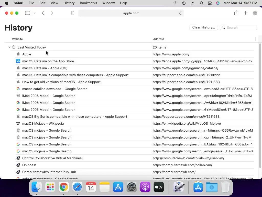
Task: Open Apple TV from the Dock
Action: click(x=159, y=187)
